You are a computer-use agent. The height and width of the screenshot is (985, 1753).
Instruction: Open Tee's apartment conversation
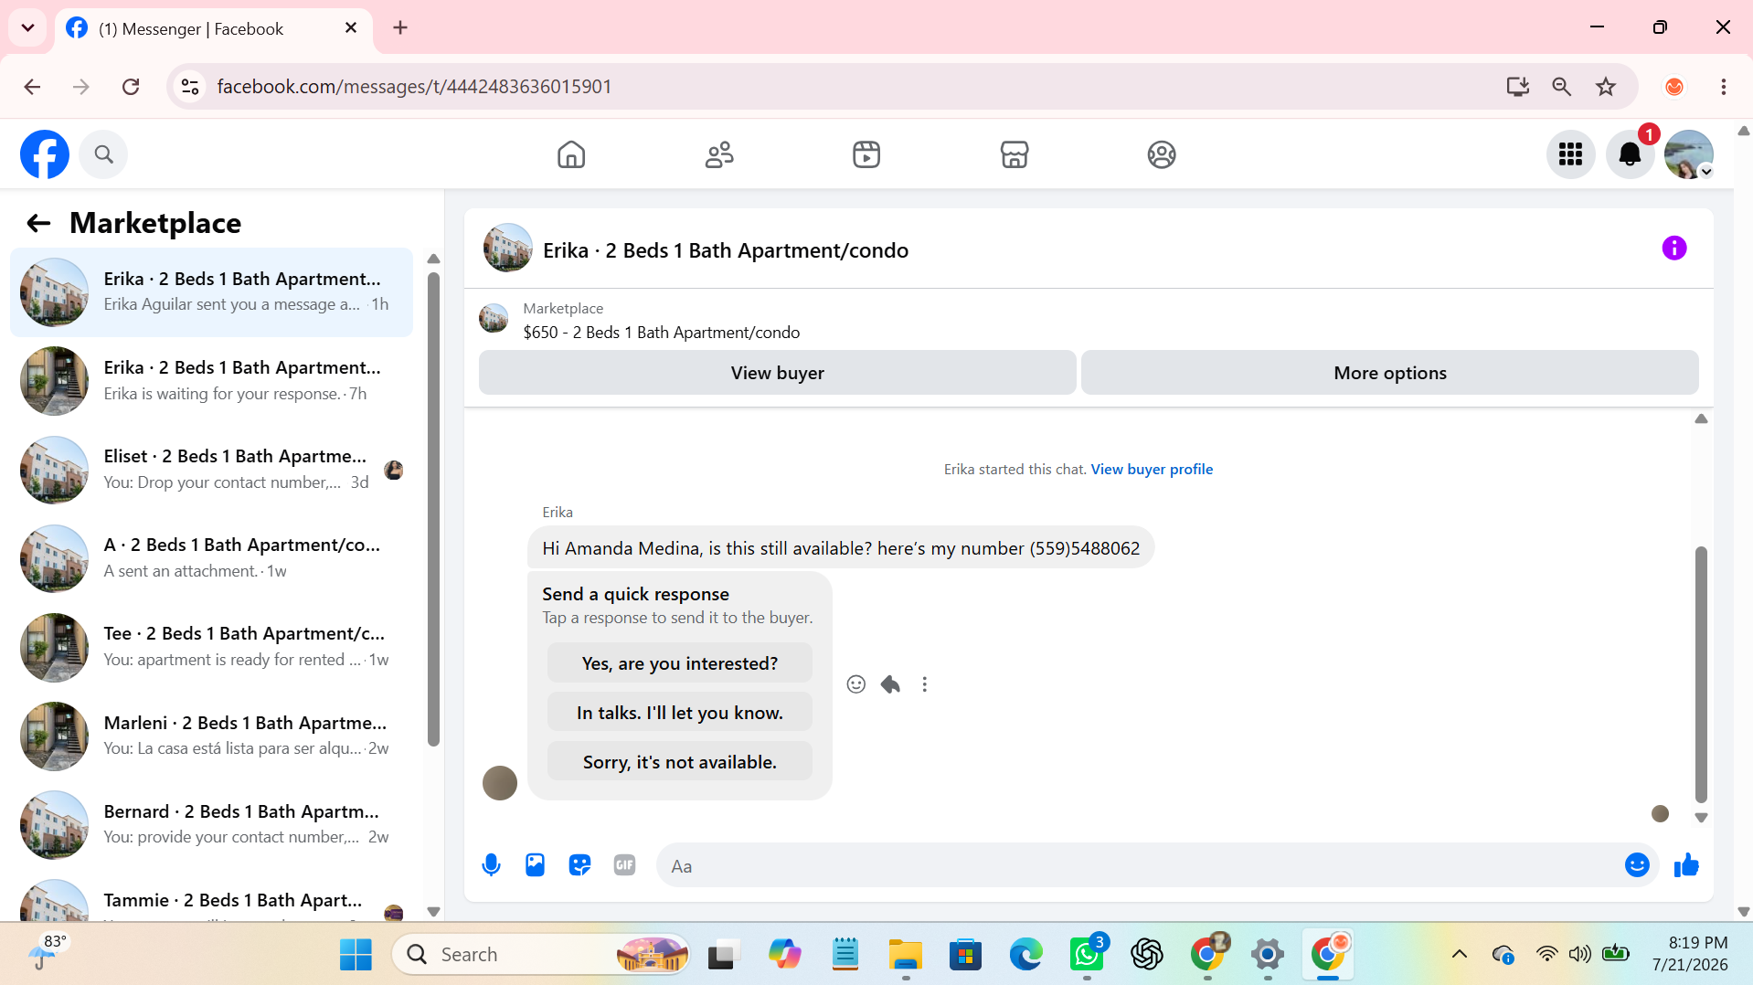pyautogui.click(x=211, y=647)
